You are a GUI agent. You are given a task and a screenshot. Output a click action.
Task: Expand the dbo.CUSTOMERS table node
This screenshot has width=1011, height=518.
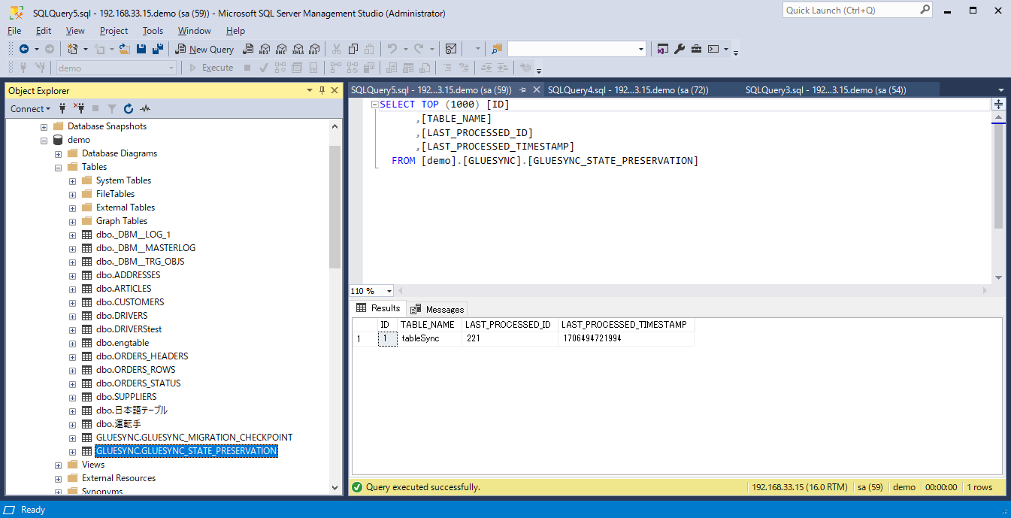pos(72,302)
